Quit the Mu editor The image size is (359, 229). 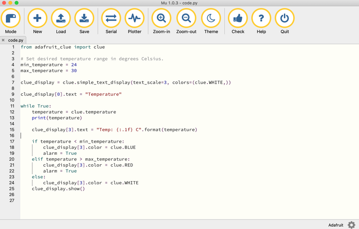tap(285, 18)
